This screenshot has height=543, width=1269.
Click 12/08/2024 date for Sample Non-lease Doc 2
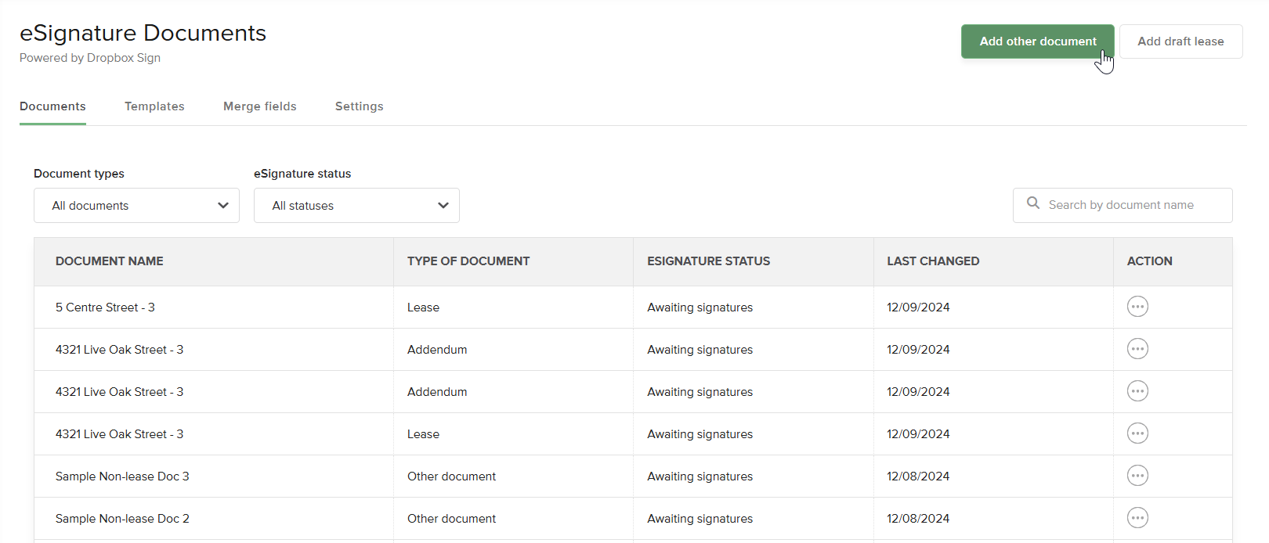918,519
